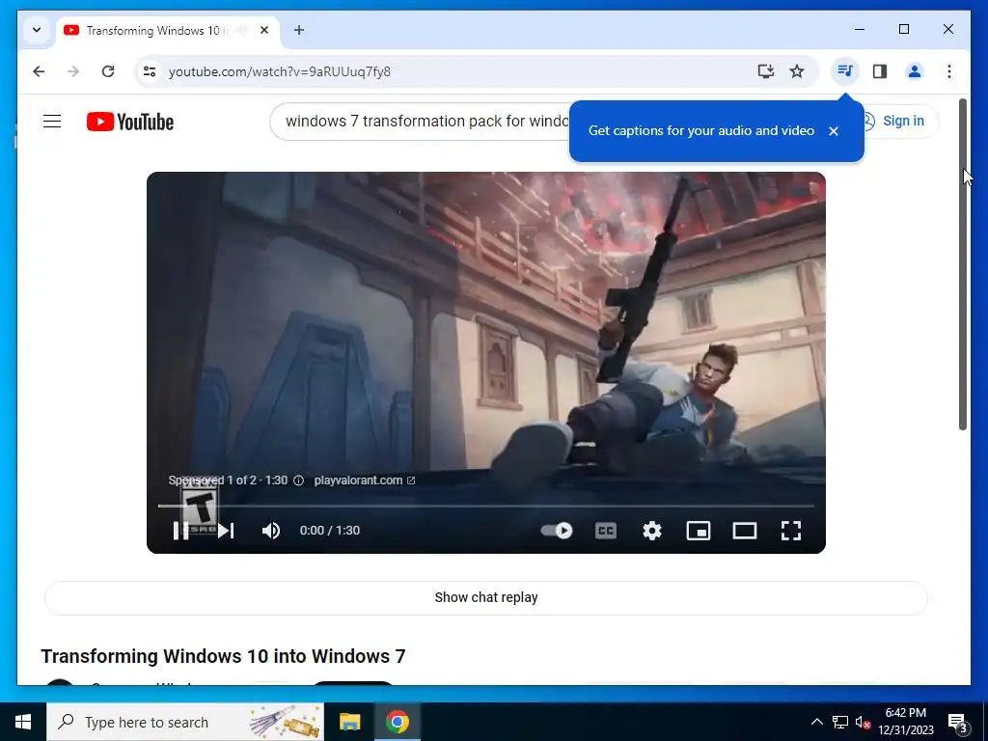Go back to the previous page
Screen dimensions: 988x741
coord(39,71)
